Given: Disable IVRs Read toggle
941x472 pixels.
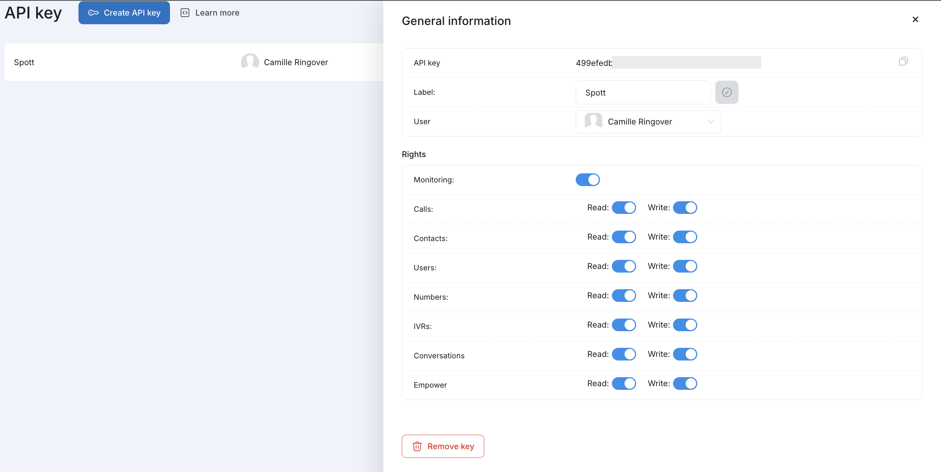Looking at the screenshot, I should tap(623, 325).
